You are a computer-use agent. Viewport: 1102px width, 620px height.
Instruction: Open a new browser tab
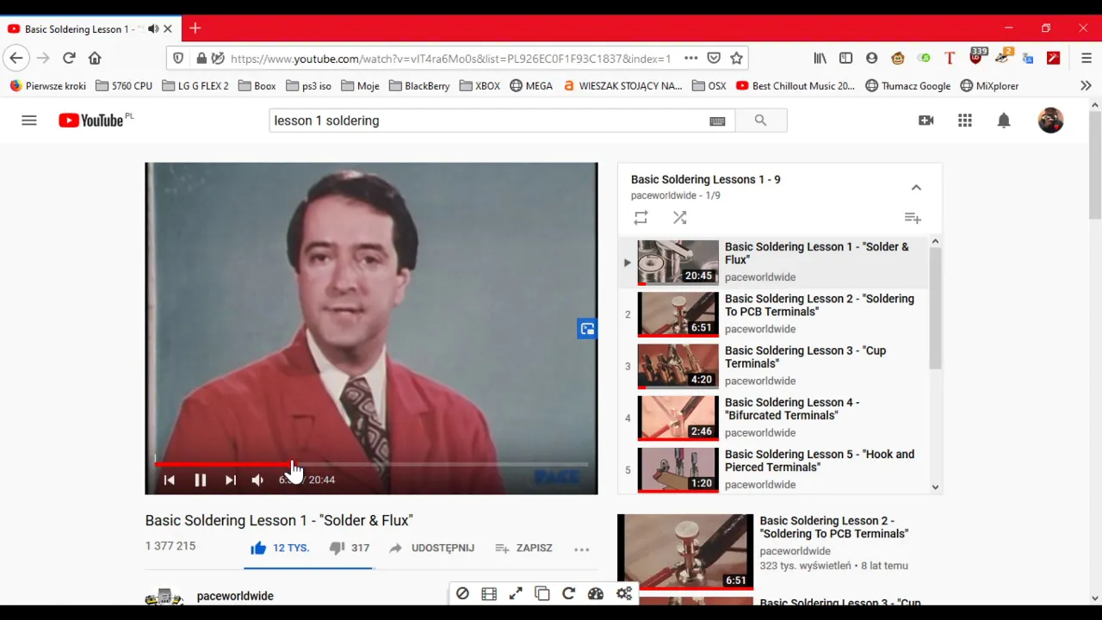[x=195, y=28]
